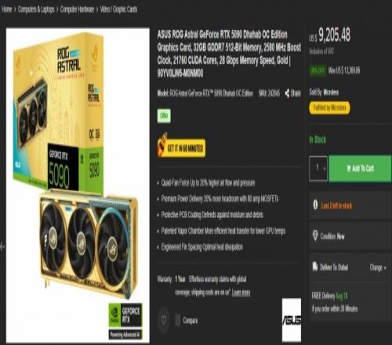Open the Home breadcrumb

(7, 9)
